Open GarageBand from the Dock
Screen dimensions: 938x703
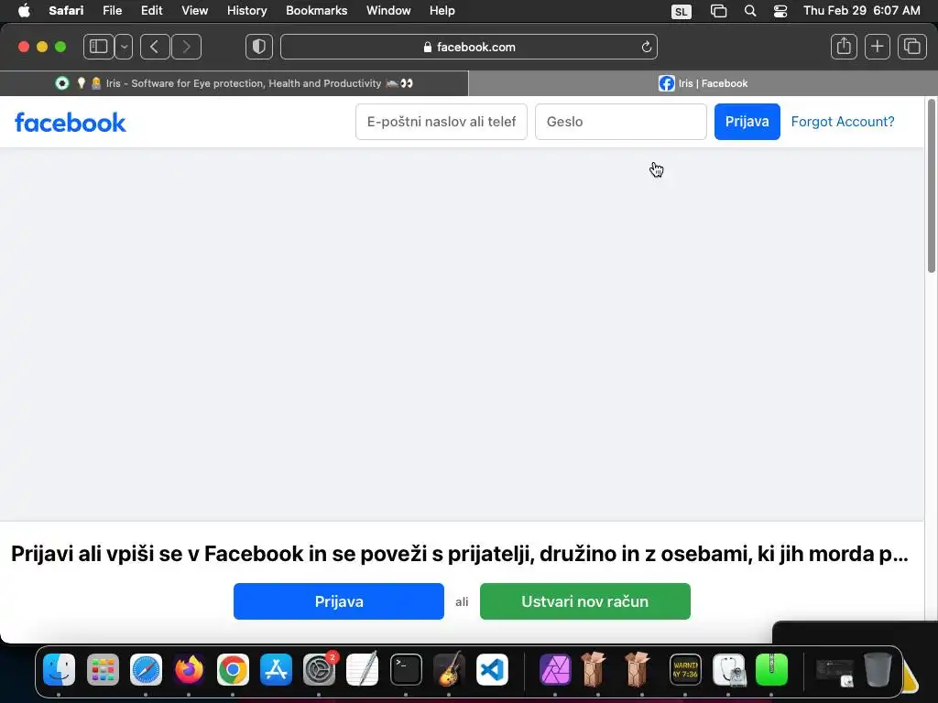tap(449, 669)
